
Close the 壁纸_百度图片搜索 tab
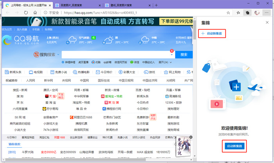(x=150, y=5)
